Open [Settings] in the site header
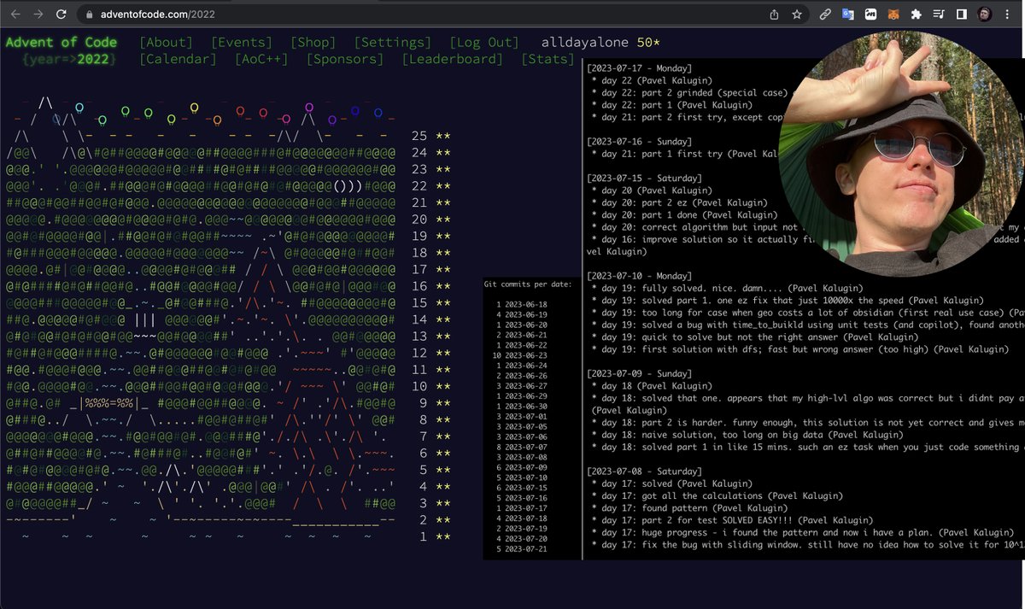Viewport: 1025px width, 609px height. point(392,42)
